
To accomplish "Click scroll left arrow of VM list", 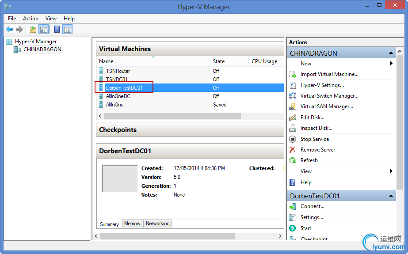I will [100, 116].
